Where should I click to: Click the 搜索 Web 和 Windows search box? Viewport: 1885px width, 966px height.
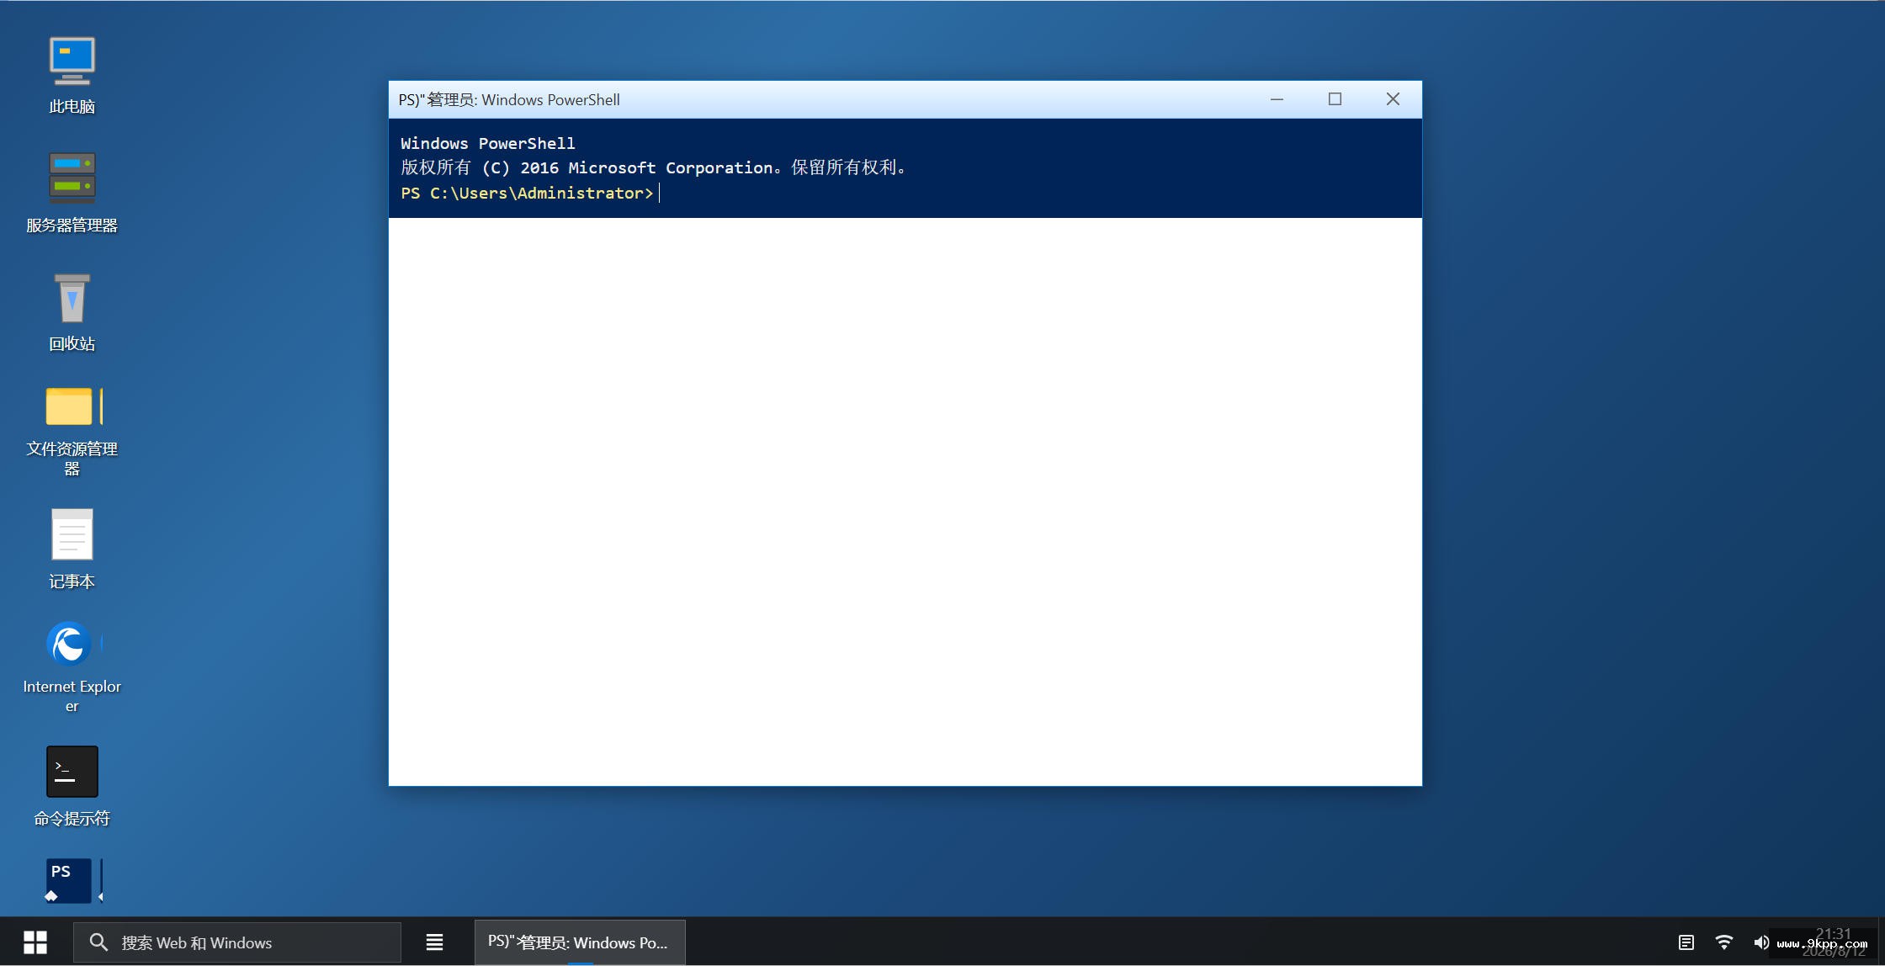237,942
